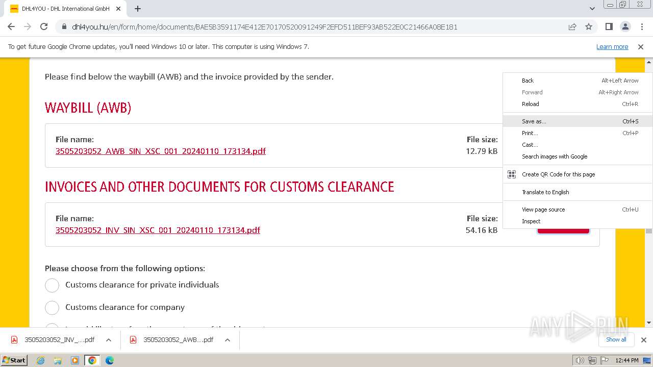
Task: Select Customs clearance for company
Action: tap(52, 307)
